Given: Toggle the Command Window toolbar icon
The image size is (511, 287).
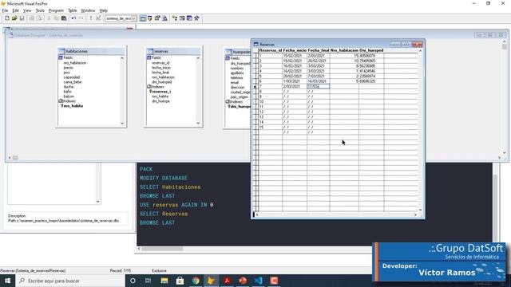Looking at the screenshot, I should coord(143,18).
